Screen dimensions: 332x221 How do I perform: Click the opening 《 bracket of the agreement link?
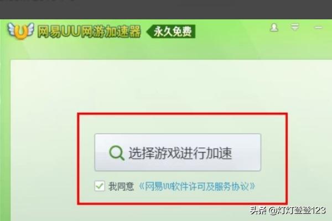(142, 187)
